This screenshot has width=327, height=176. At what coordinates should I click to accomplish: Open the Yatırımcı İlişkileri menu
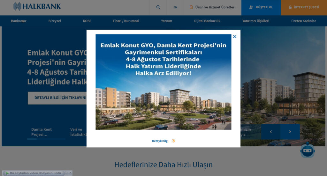click(256, 21)
